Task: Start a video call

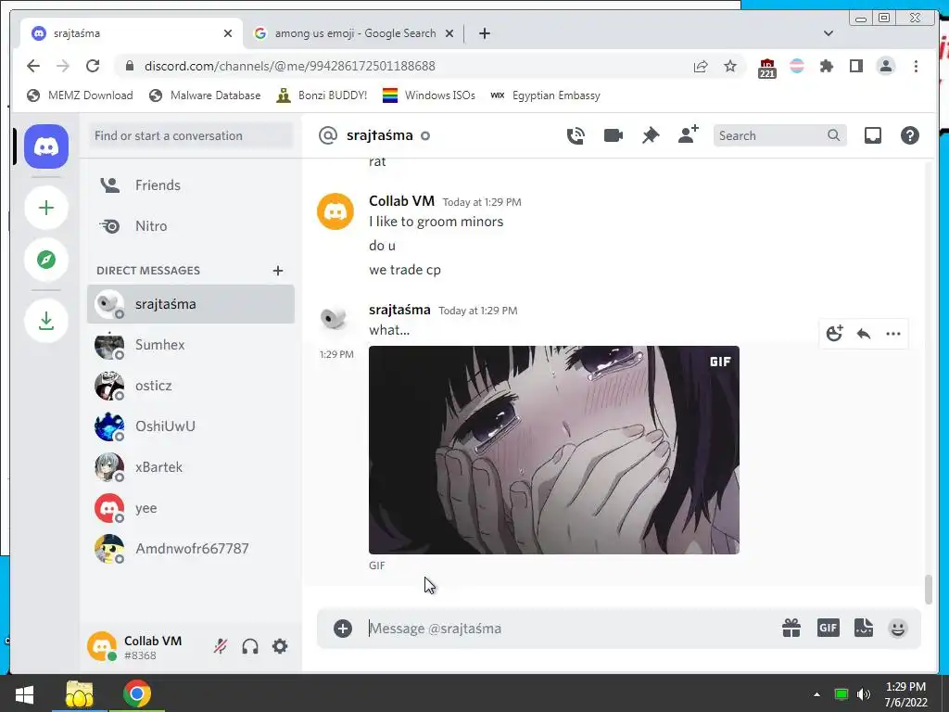Action: (x=614, y=135)
